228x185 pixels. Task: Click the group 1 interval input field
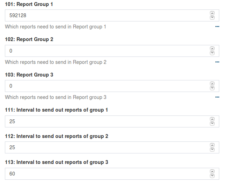pos(105,121)
